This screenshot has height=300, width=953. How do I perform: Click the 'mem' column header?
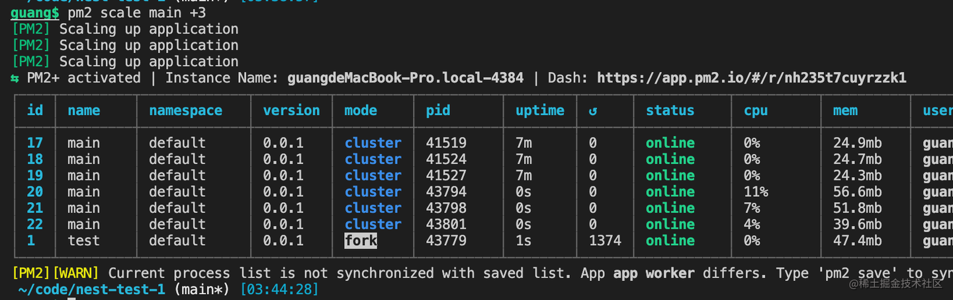[x=845, y=110]
